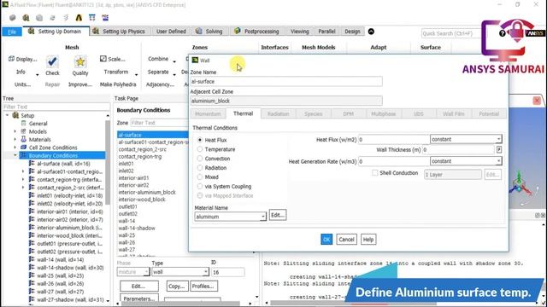Select the Temperature thermal condition
This screenshot has width=547, height=307.
point(199,149)
